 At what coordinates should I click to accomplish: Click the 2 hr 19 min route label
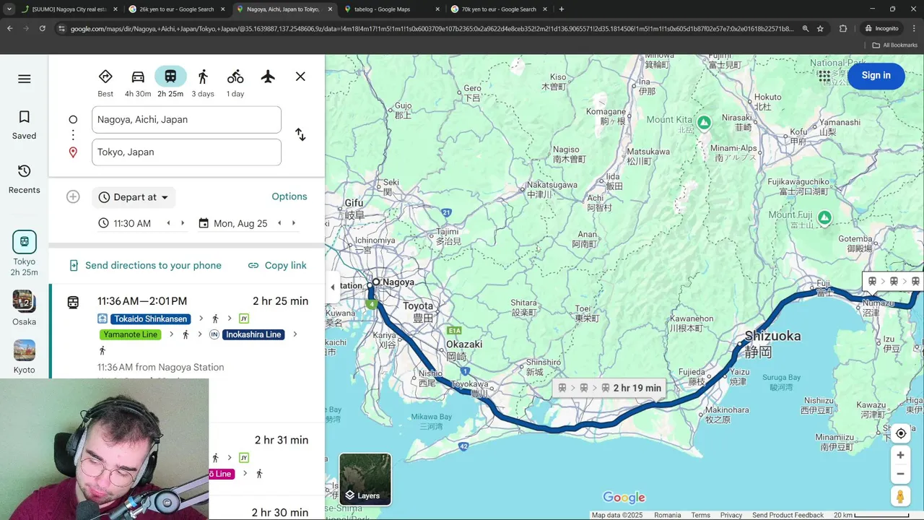click(x=610, y=388)
